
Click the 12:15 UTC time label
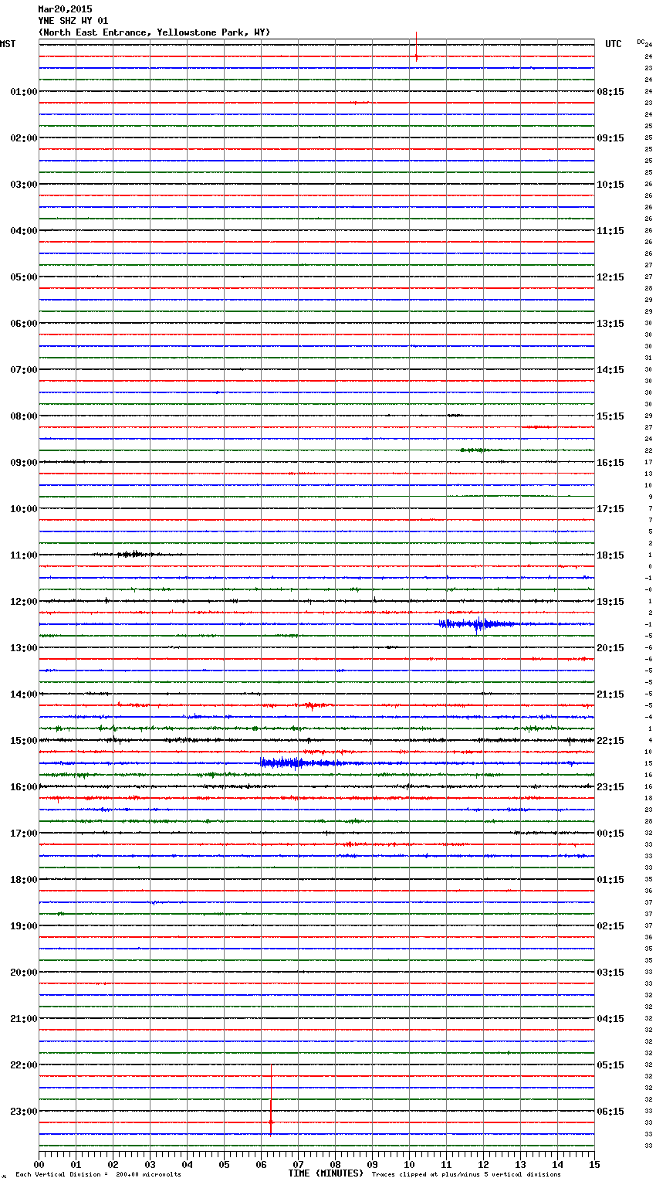[x=610, y=277]
